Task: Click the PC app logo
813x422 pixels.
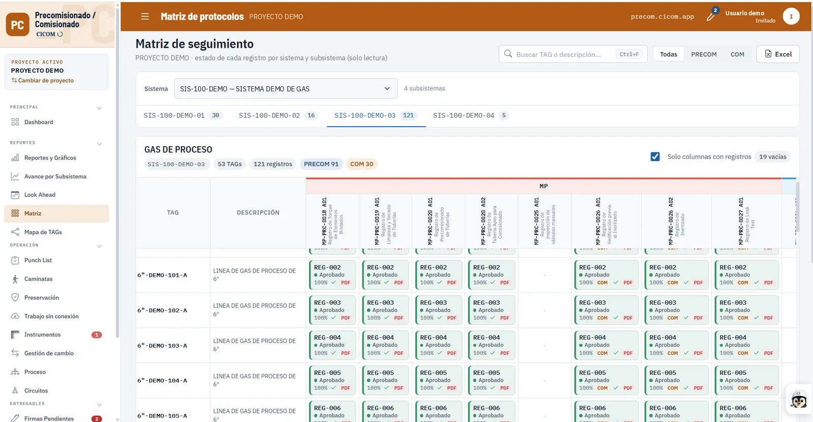Action: point(18,24)
